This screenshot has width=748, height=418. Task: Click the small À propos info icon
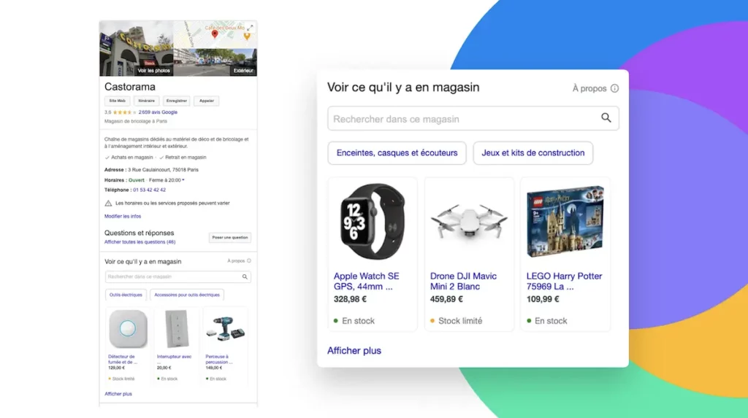[249, 260]
